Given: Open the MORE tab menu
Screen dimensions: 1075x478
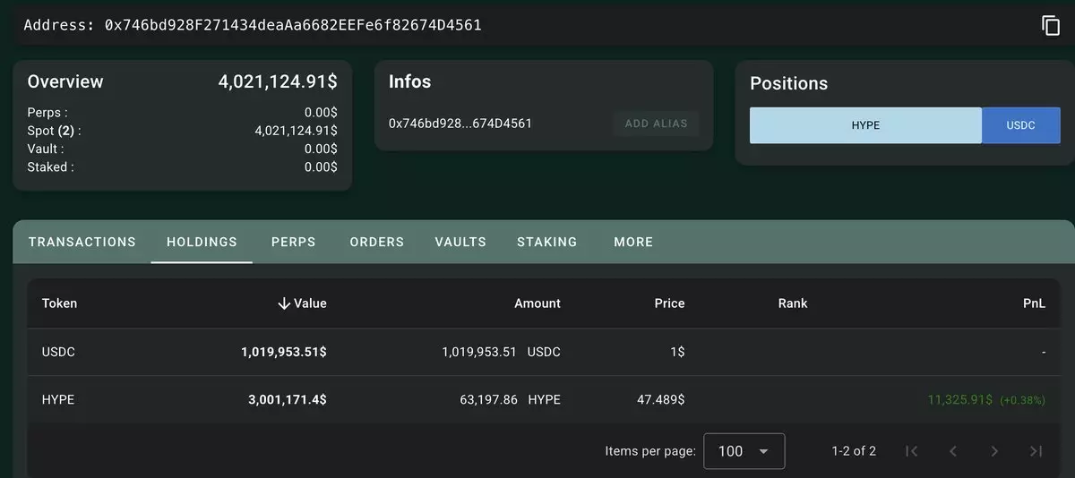Looking at the screenshot, I should 633,242.
